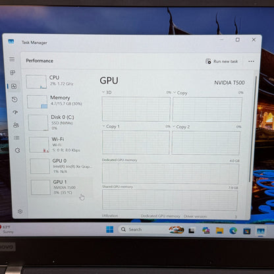This screenshot has height=274, width=274.
Task: Click the GPU panel vertical scrollbar
Action: click(250, 129)
